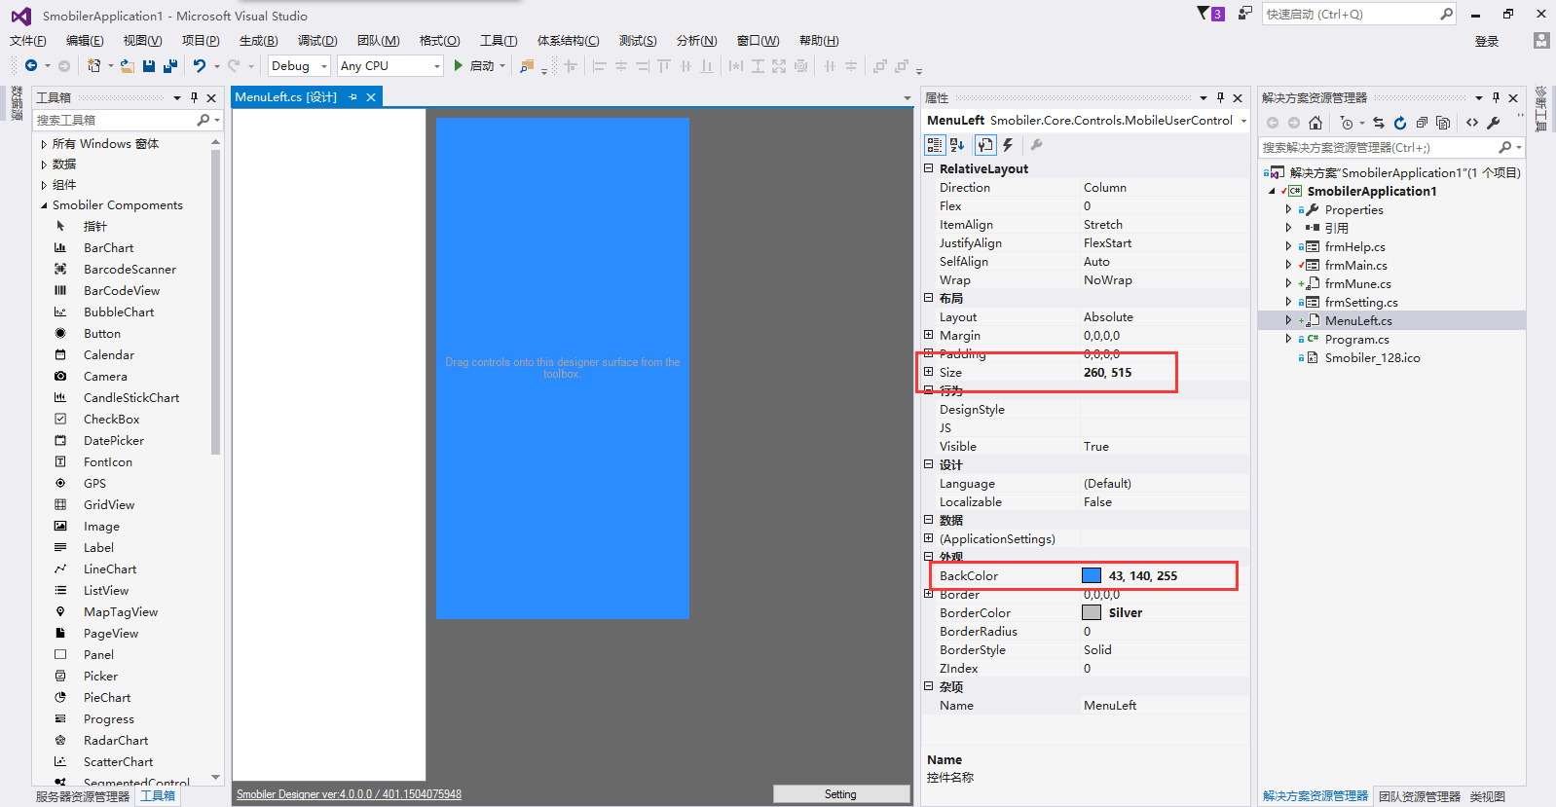
Task: Click the search icon in the toolbox search box
Action: click(x=204, y=120)
